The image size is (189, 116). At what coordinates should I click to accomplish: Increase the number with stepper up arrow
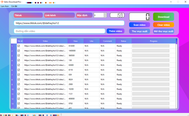coord(105,14)
